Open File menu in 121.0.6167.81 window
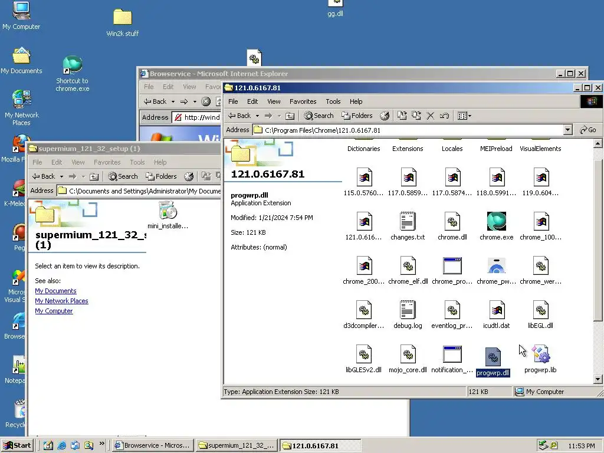Image resolution: width=604 pixels, height=453 pixels. [233, 101]
